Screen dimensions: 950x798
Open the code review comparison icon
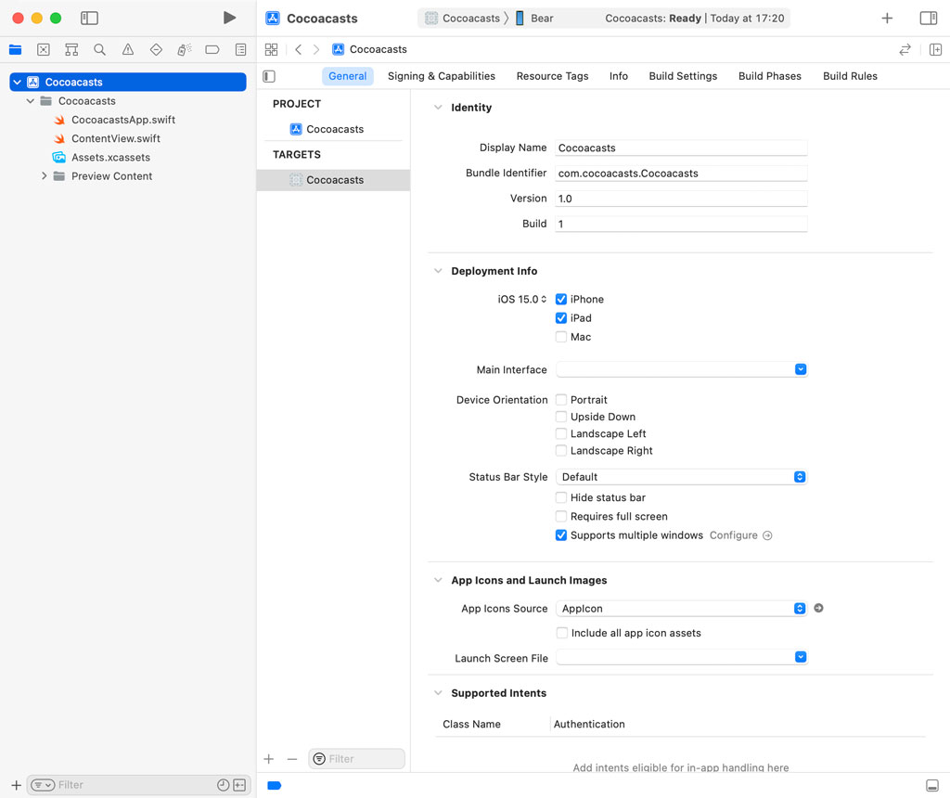click(x=905, y=49)
